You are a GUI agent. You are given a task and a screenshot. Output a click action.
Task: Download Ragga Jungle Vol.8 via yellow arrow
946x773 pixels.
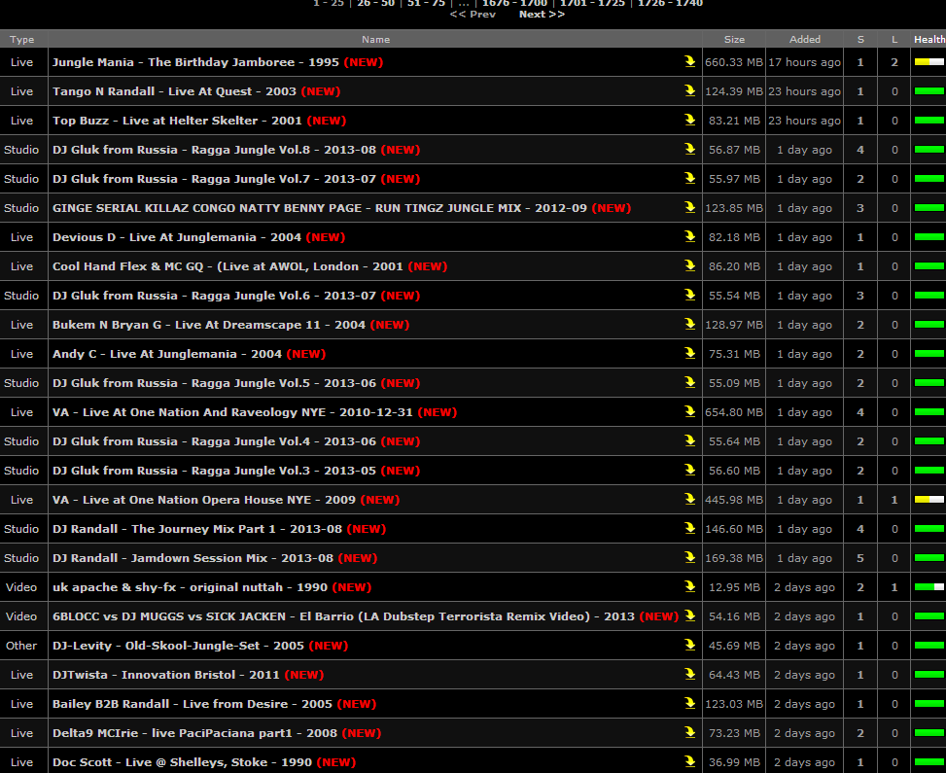tap(689, 149)
